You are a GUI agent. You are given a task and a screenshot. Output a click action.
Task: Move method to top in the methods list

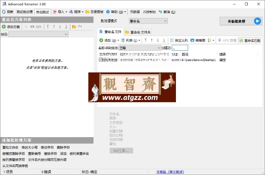(48, 27)
